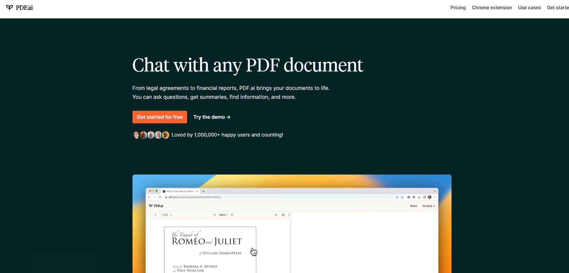
Task: Click Get started in the top navigation
Action: click(x=558, y=8)
